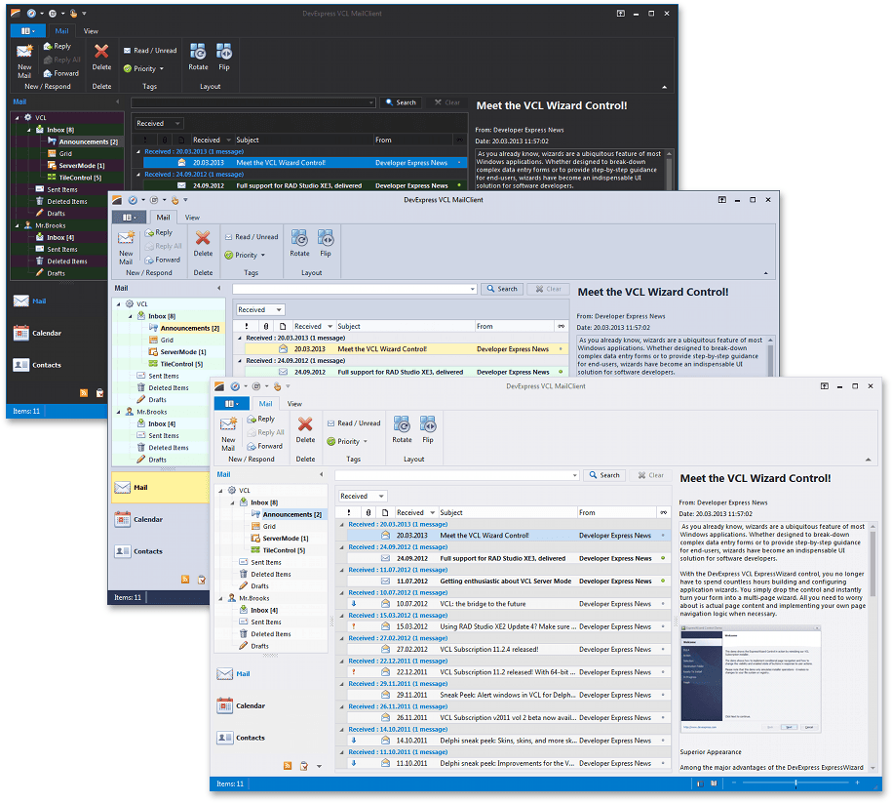The image size is (892, 803).
Task: Click Delete icon in dark window ribbon
Action: [101, 52]
